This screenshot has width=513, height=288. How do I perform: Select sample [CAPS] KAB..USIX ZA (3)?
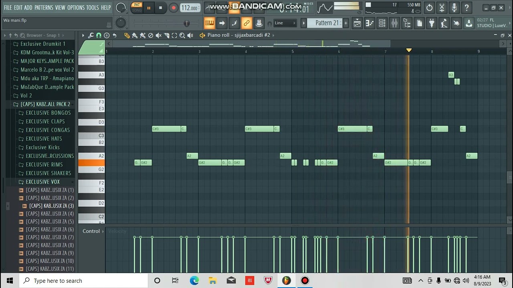coord(51,206)
